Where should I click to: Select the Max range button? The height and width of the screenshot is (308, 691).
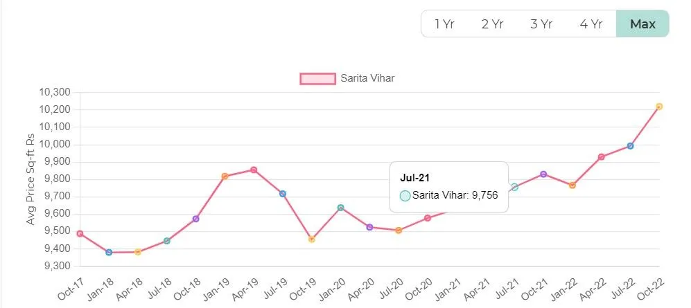coord(642,24)
